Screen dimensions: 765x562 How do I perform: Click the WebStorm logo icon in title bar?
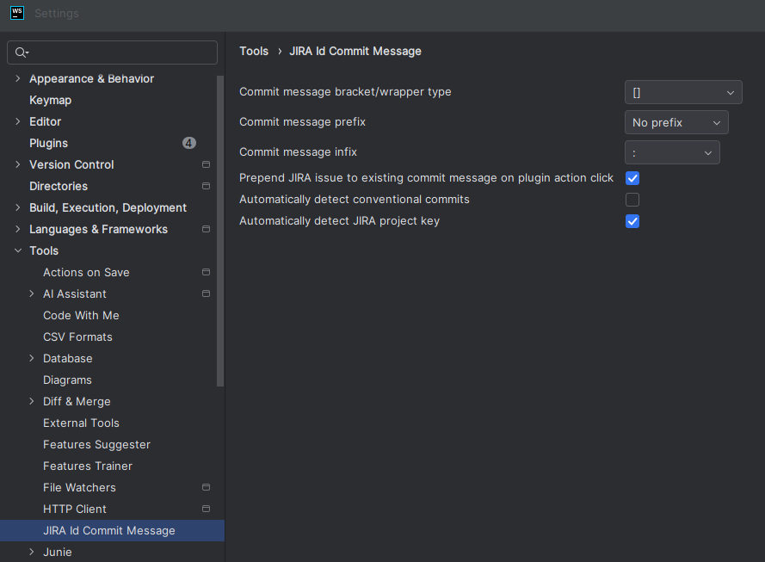[x=17, y=13]
